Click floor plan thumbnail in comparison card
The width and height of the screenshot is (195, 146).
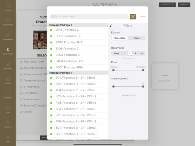[40, 40]
